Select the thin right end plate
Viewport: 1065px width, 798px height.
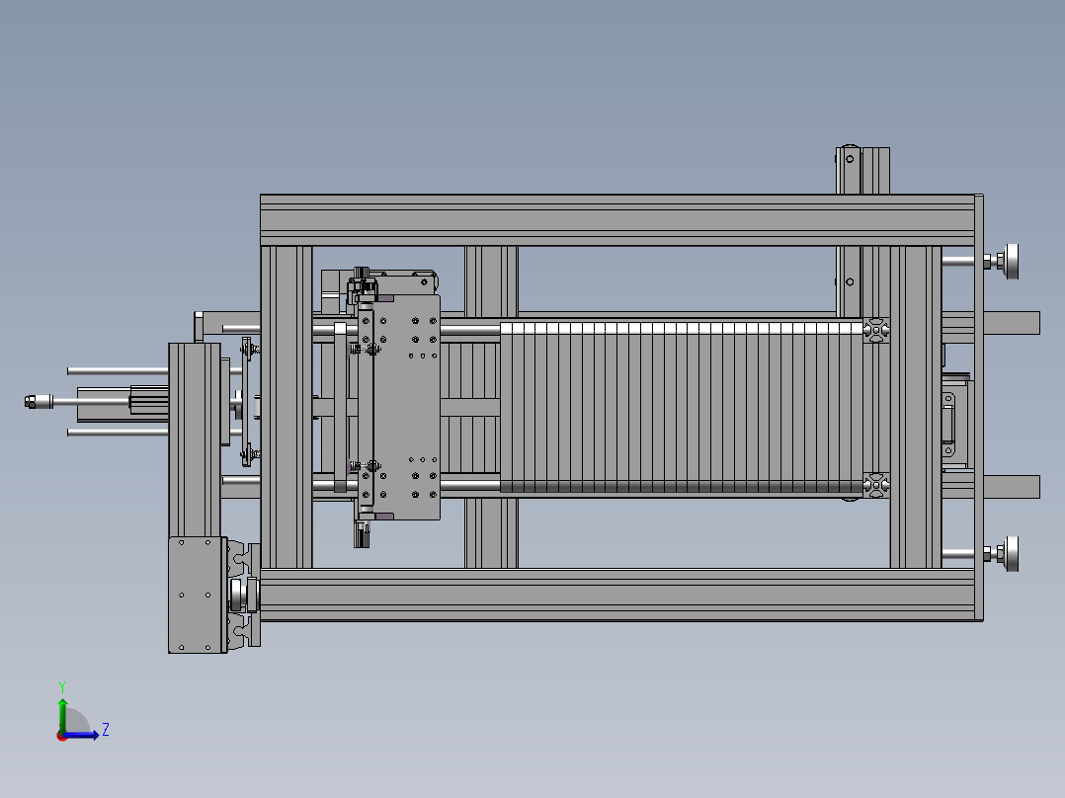(x=979, y=408)
